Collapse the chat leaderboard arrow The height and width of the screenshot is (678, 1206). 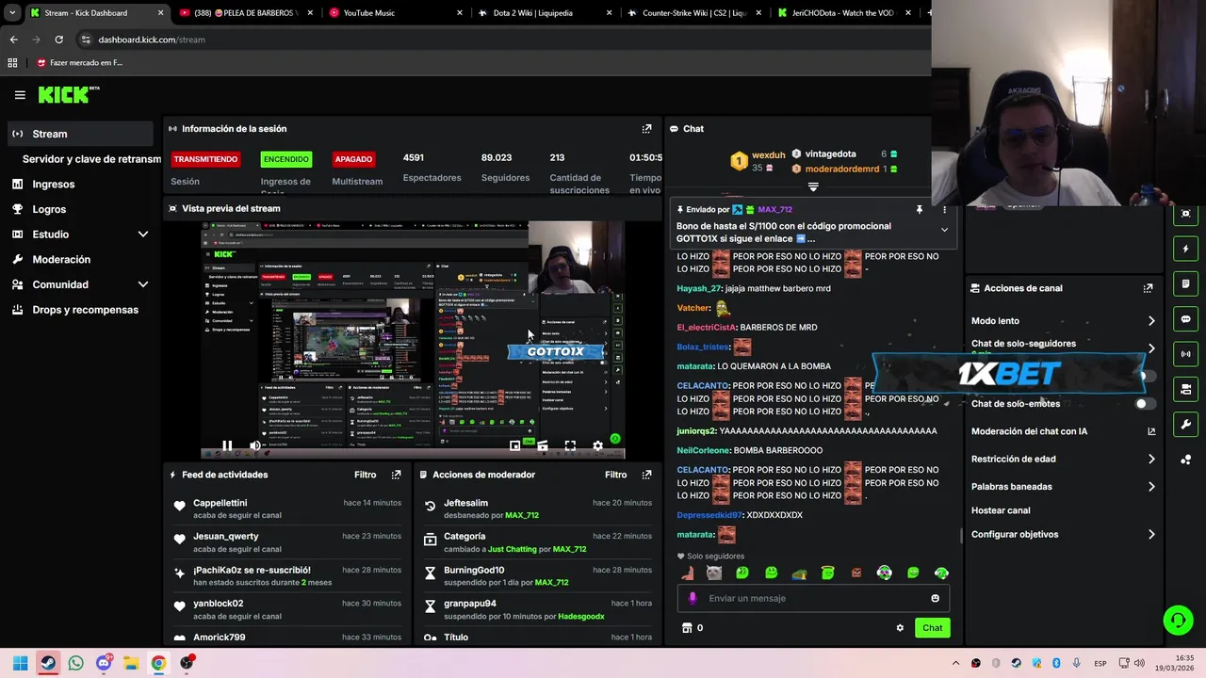(813, 187)
